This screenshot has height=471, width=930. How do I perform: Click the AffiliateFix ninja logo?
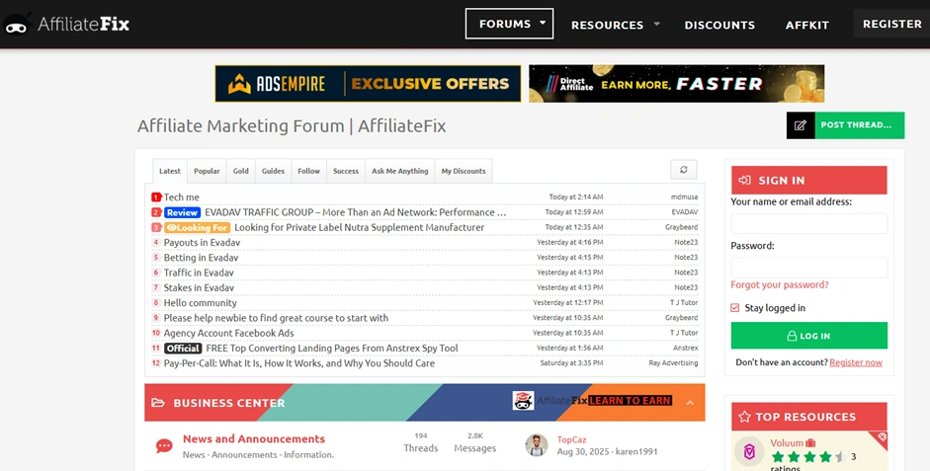tap(17, 24)
